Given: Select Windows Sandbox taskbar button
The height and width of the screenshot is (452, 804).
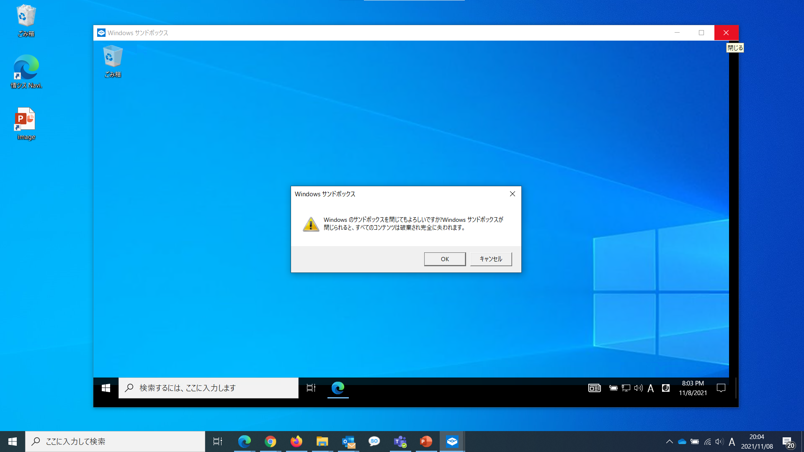Looking at the screenshot, I should [452, 442].
